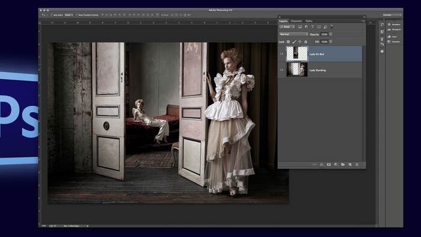This screenshot has width=421, height=237.
Task: Click the third icon in collapsed panel dock
Action: 382,39
